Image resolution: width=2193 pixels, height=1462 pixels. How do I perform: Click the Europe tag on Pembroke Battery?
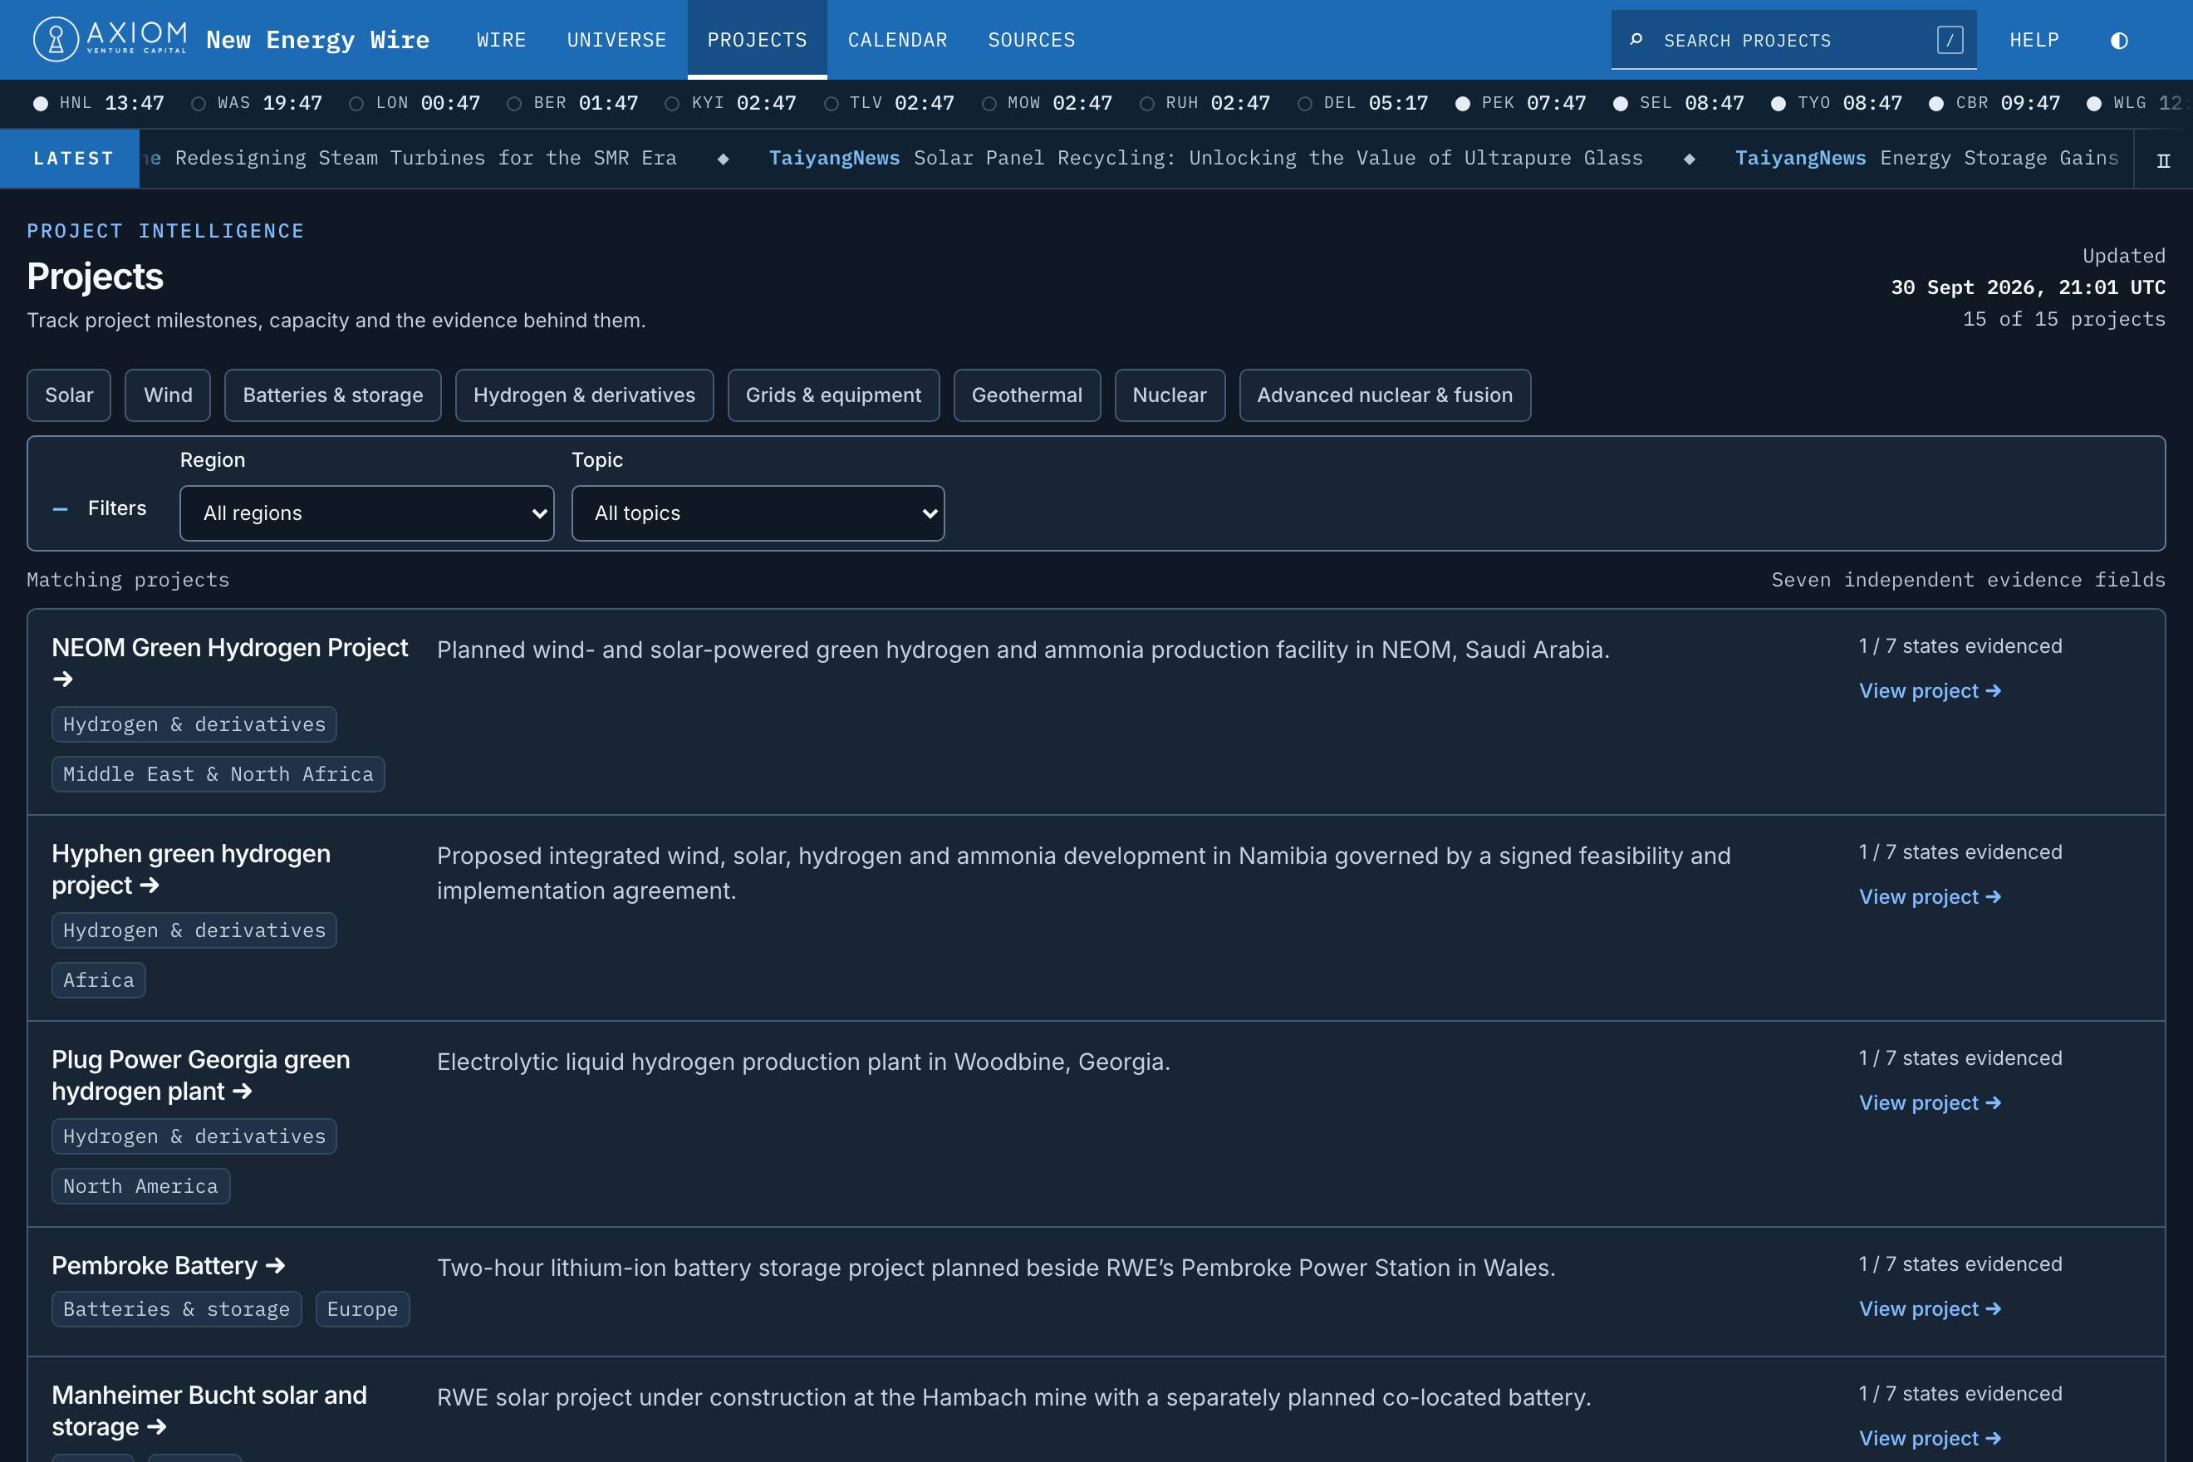(x=363, y=1309)
